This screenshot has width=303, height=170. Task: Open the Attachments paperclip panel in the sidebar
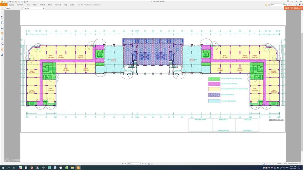2,39
